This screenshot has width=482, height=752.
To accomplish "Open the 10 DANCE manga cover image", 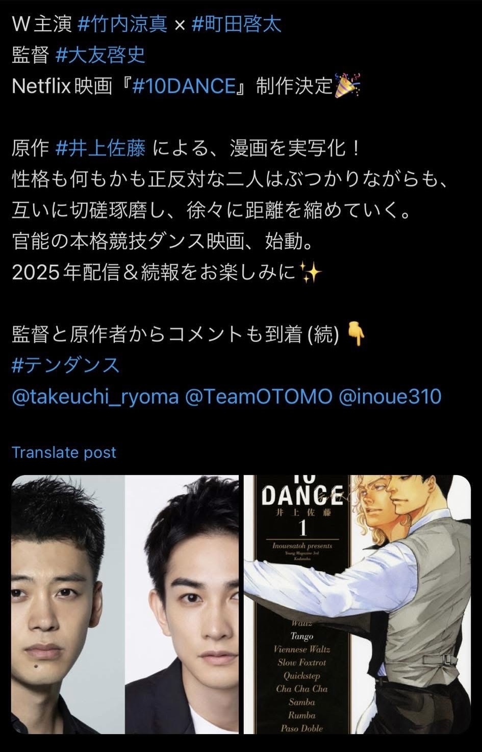I will [357, 604].
